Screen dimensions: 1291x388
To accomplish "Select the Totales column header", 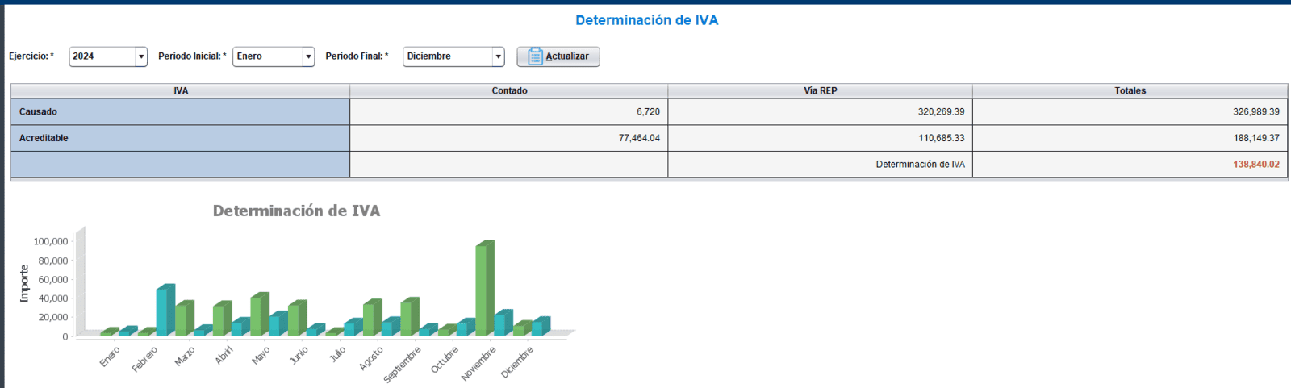I will click(x=1130, y=90).
